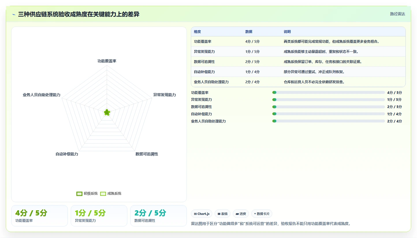Select the 自动补偿能力 cell in the table

point(217,72)
